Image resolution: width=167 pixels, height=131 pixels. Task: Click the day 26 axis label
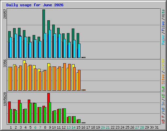[132, 127]
